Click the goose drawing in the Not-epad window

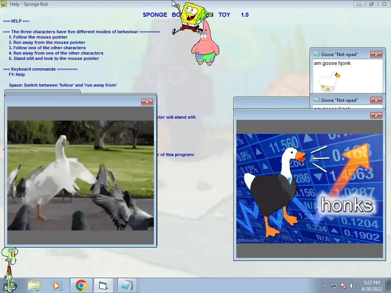(330, 82)
